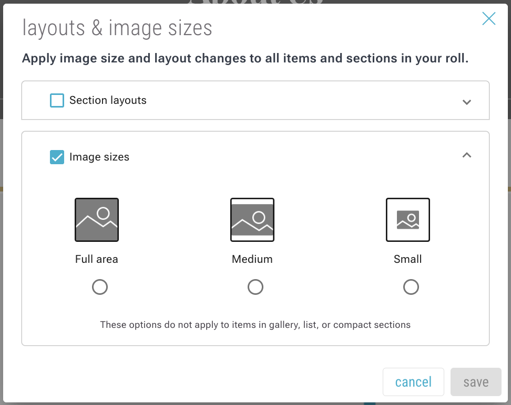
Task: Close the layouts & image sizes dialog
Action: pyautogui.click(x=489, y=19)
